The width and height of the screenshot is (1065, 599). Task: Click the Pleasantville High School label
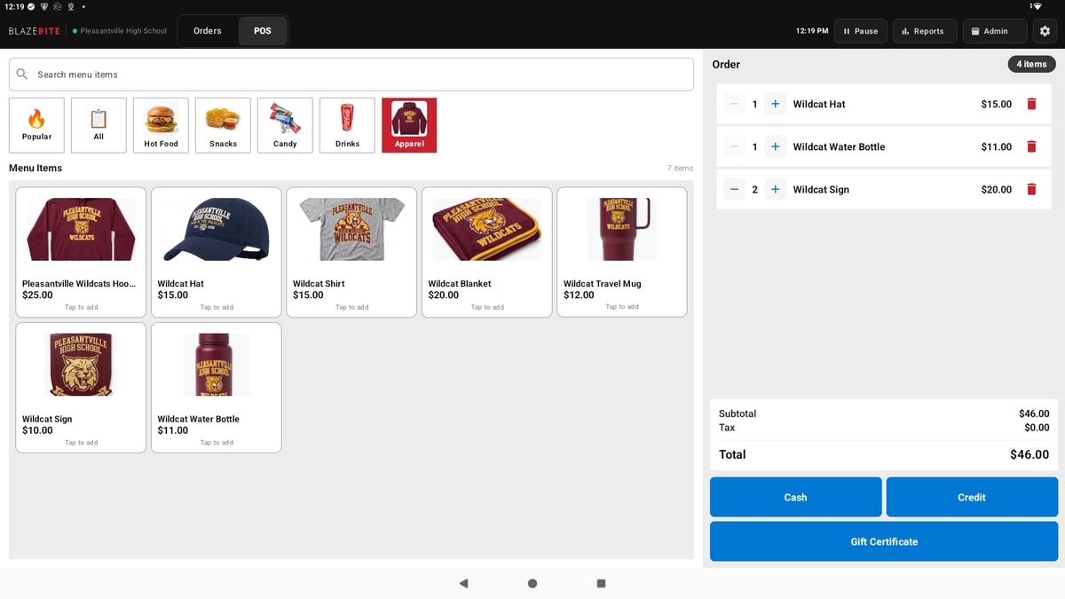tap(123, 31)
